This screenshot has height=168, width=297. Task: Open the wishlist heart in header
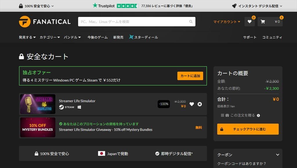click(249, 22)
